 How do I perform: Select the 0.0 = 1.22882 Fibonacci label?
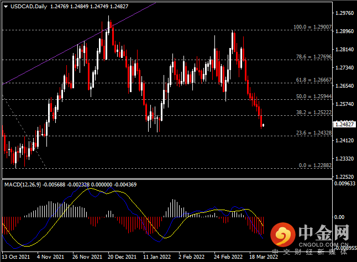[315, 165]
